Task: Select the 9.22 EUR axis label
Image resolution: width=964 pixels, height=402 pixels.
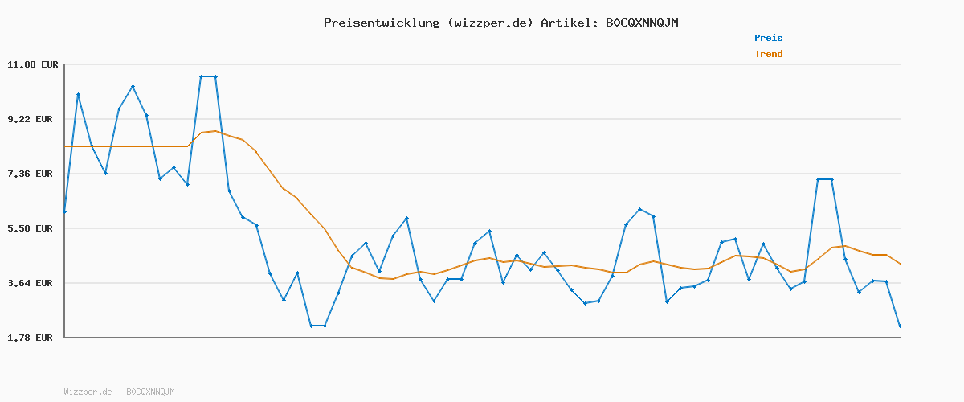Action: click(x=32, y=119)
